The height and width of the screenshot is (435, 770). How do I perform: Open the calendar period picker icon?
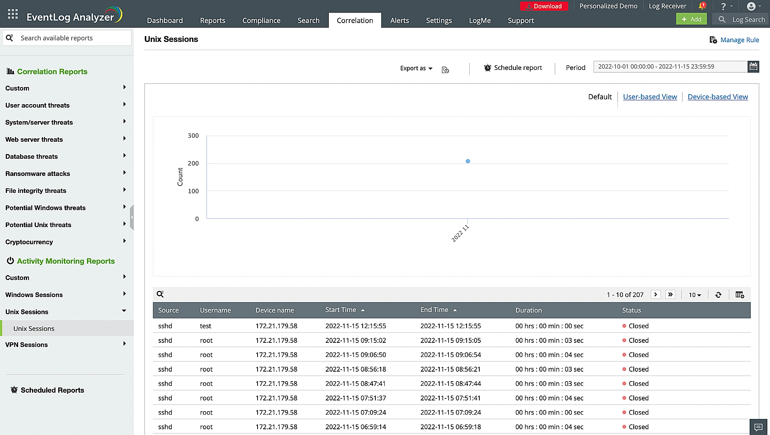coord(753,67)
